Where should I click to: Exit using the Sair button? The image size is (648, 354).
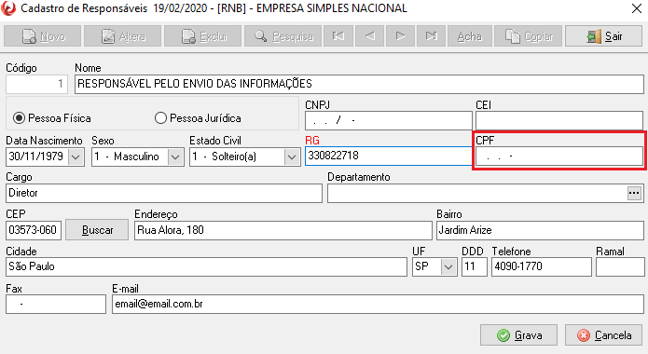coord(604,36)
